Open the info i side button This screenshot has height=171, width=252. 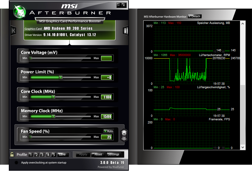click(x=125, y=30)
